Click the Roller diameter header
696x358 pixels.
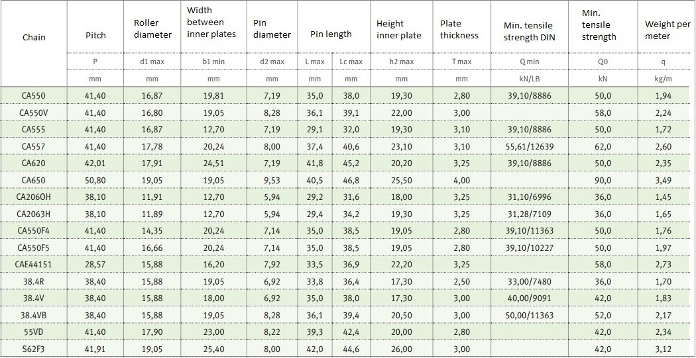pyautogui.click(x=152, y=29)
